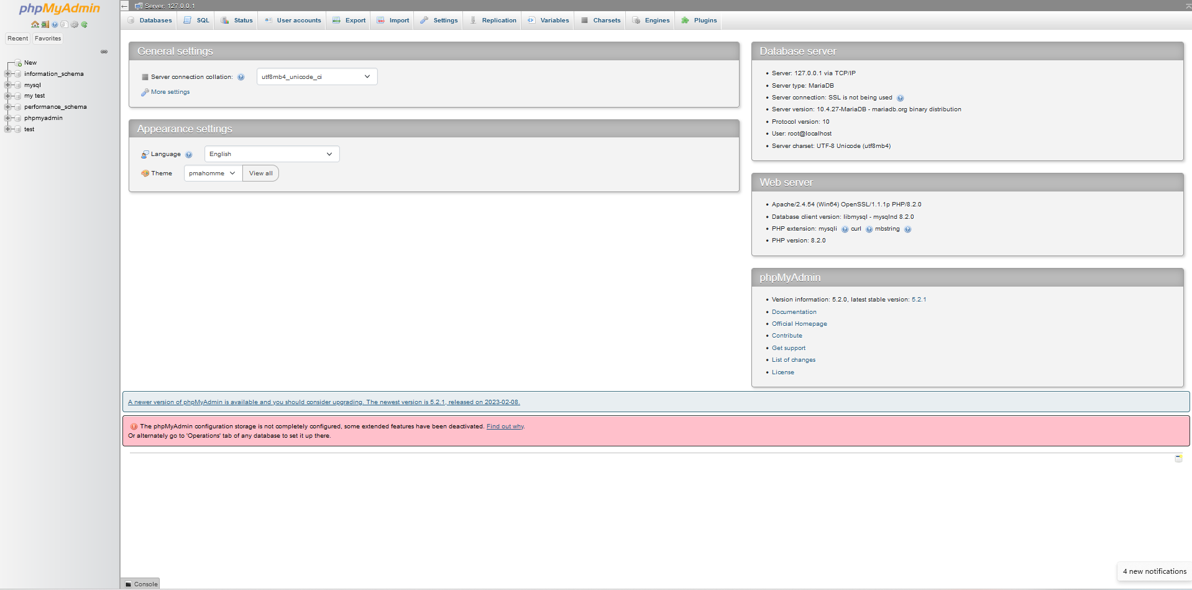Click help icon next to curl extension

(869, 229)
